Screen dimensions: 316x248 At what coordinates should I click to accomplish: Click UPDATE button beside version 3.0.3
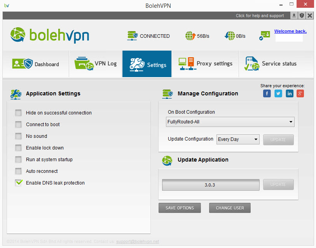pyautogui.click(x=278, y=185)
